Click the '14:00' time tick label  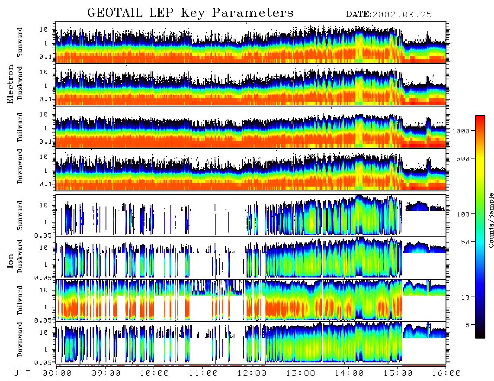(x=349, y=373)
